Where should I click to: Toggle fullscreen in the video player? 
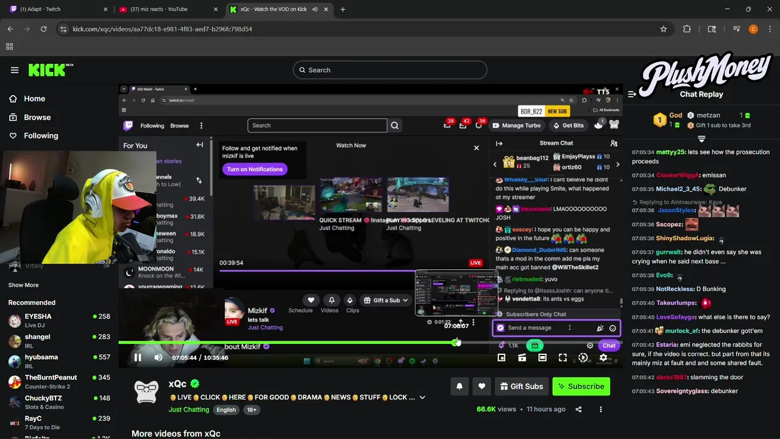(x=562, y=358)
